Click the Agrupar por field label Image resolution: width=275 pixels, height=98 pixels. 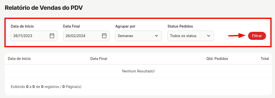click(x=125, y=26)
